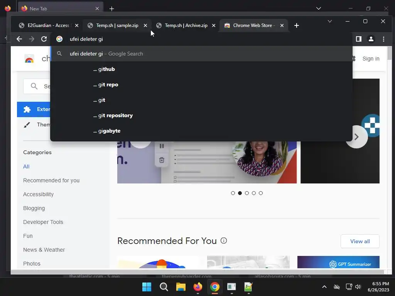Select the first carousel dot
The width and height of the screenshot is (395, 296).
point(233,193)
